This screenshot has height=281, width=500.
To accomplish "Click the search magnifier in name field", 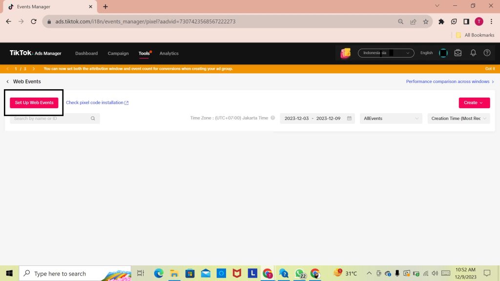I will click(93, 119).
